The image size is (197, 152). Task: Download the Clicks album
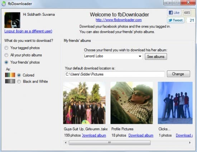click(x=184, y=135)
